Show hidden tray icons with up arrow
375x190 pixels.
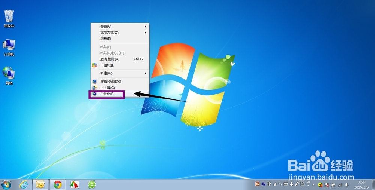click(x=313, y=185)
